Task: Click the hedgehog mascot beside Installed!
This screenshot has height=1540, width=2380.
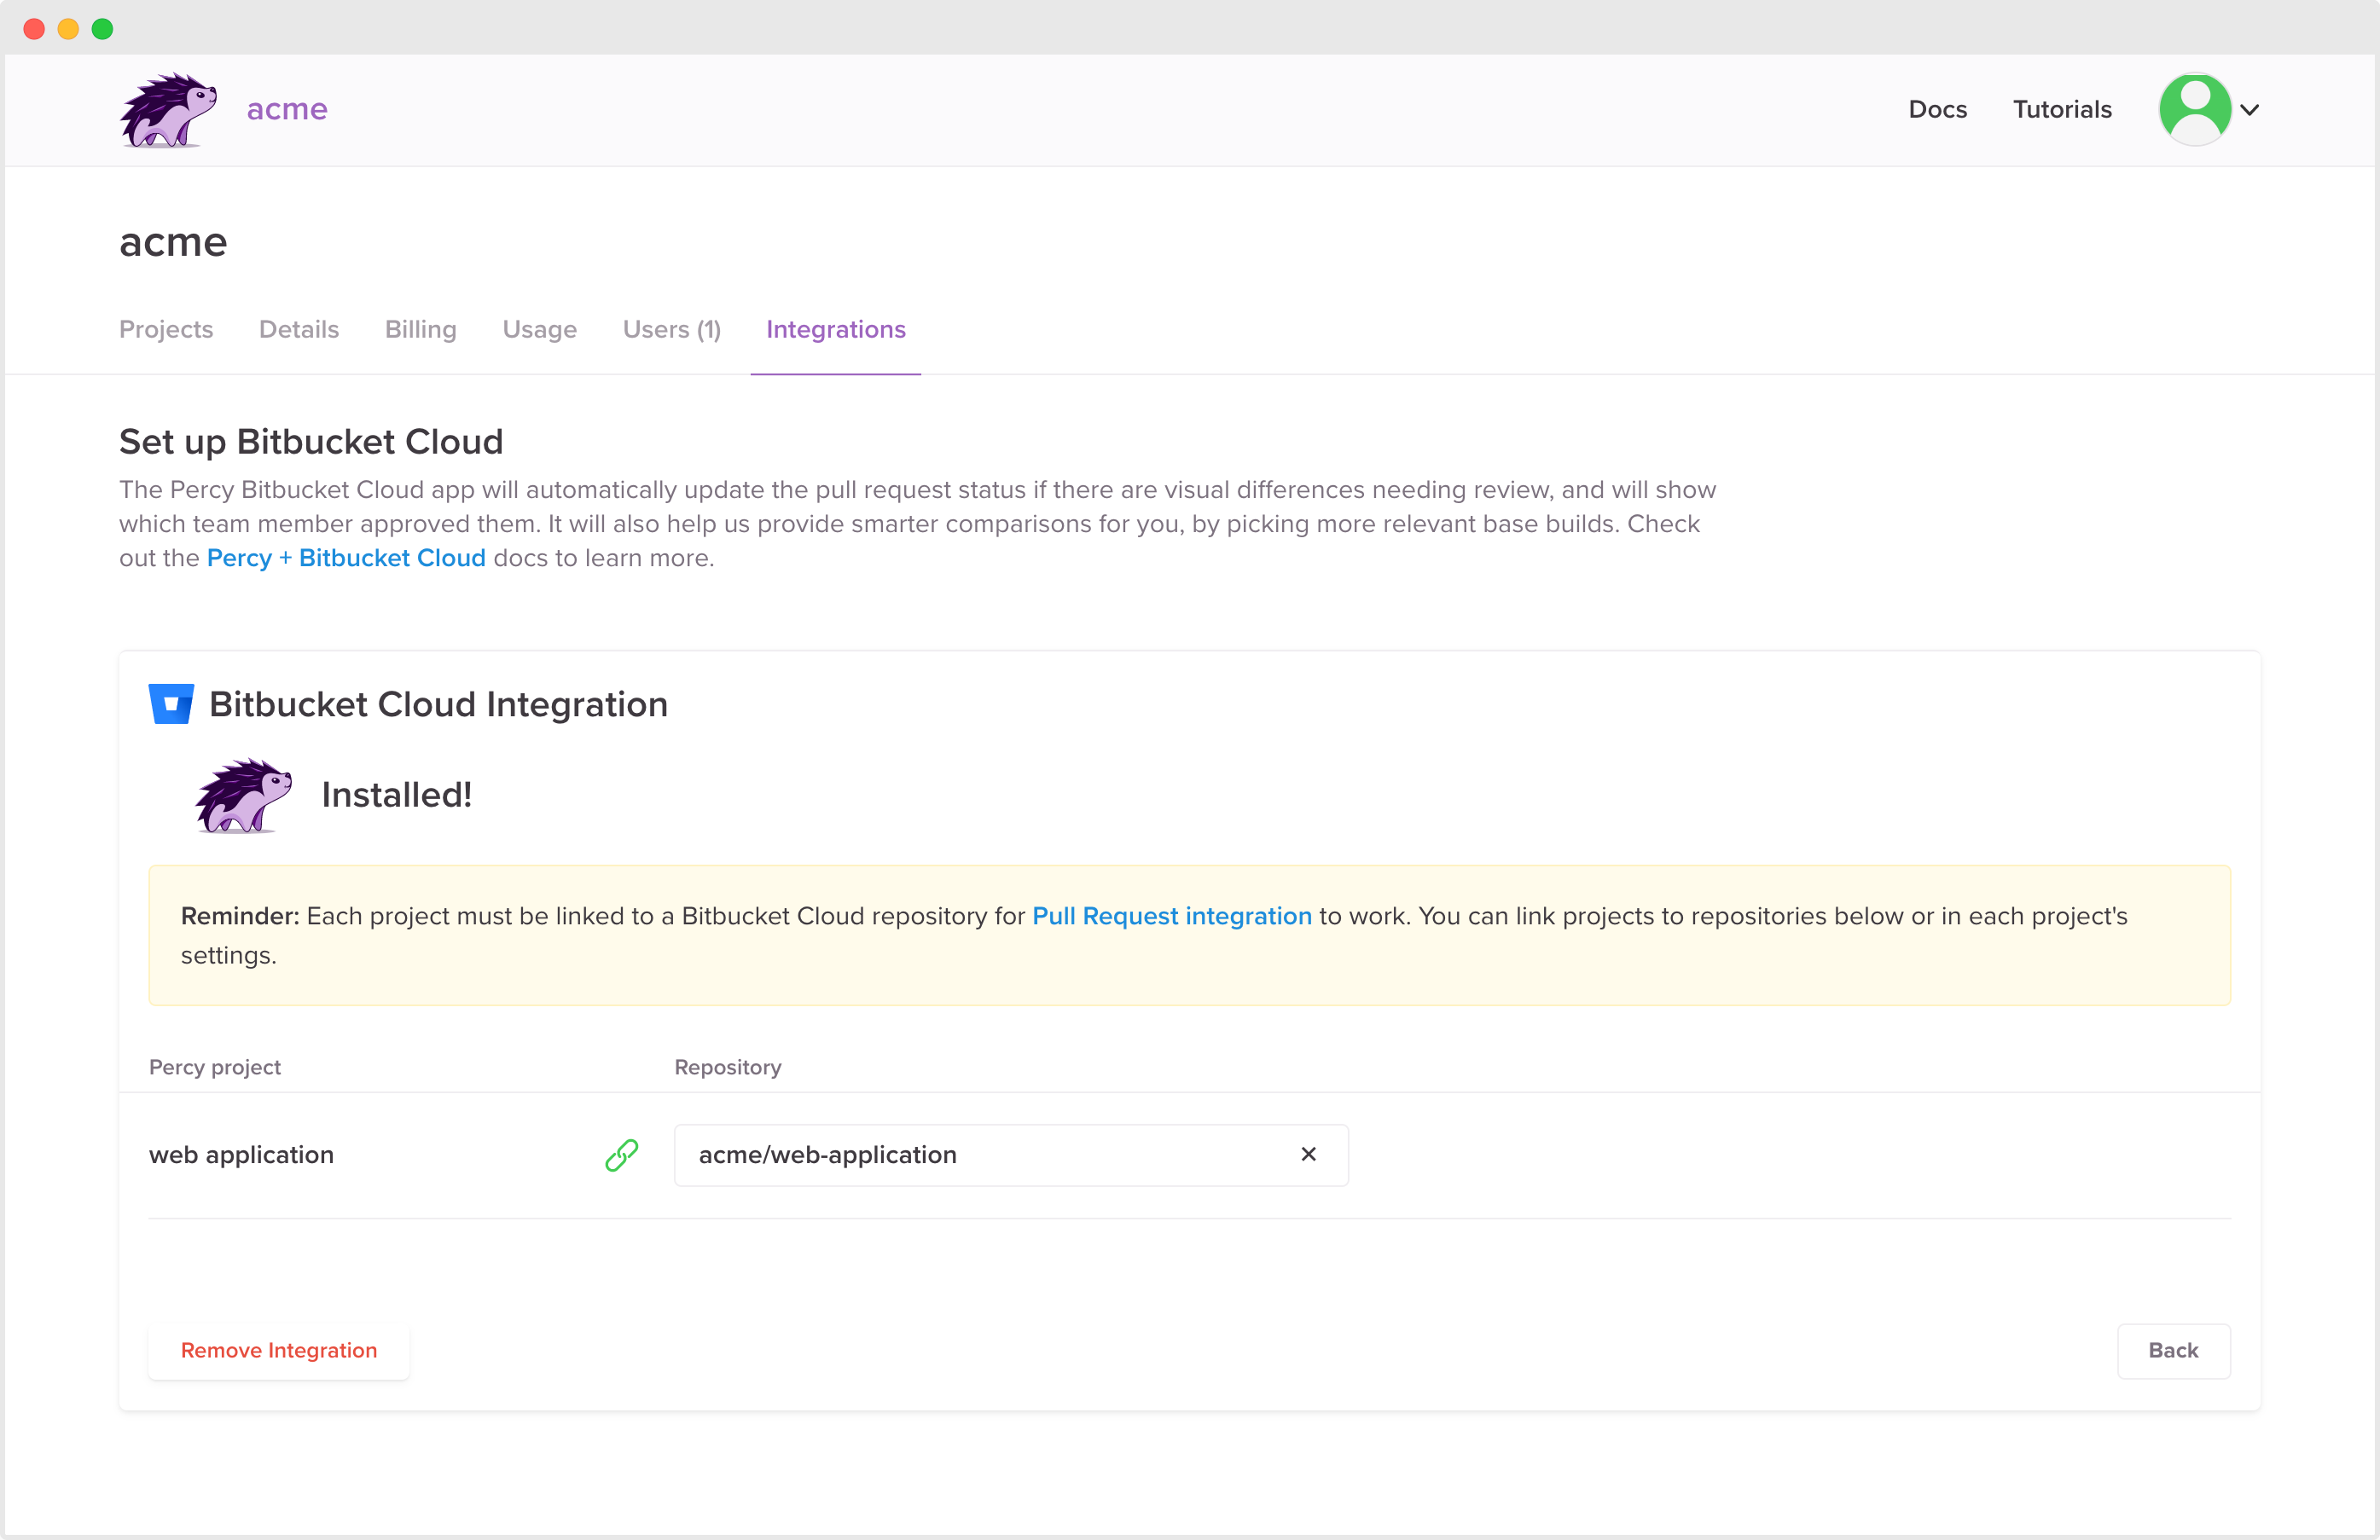Action: pos(243,796)
